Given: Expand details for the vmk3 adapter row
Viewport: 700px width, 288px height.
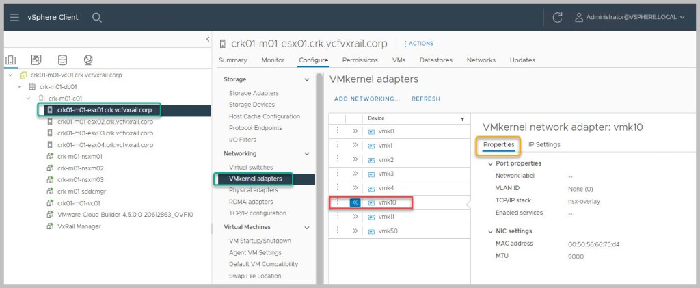Looking at the screenshot, I should [x=355, y=174].
